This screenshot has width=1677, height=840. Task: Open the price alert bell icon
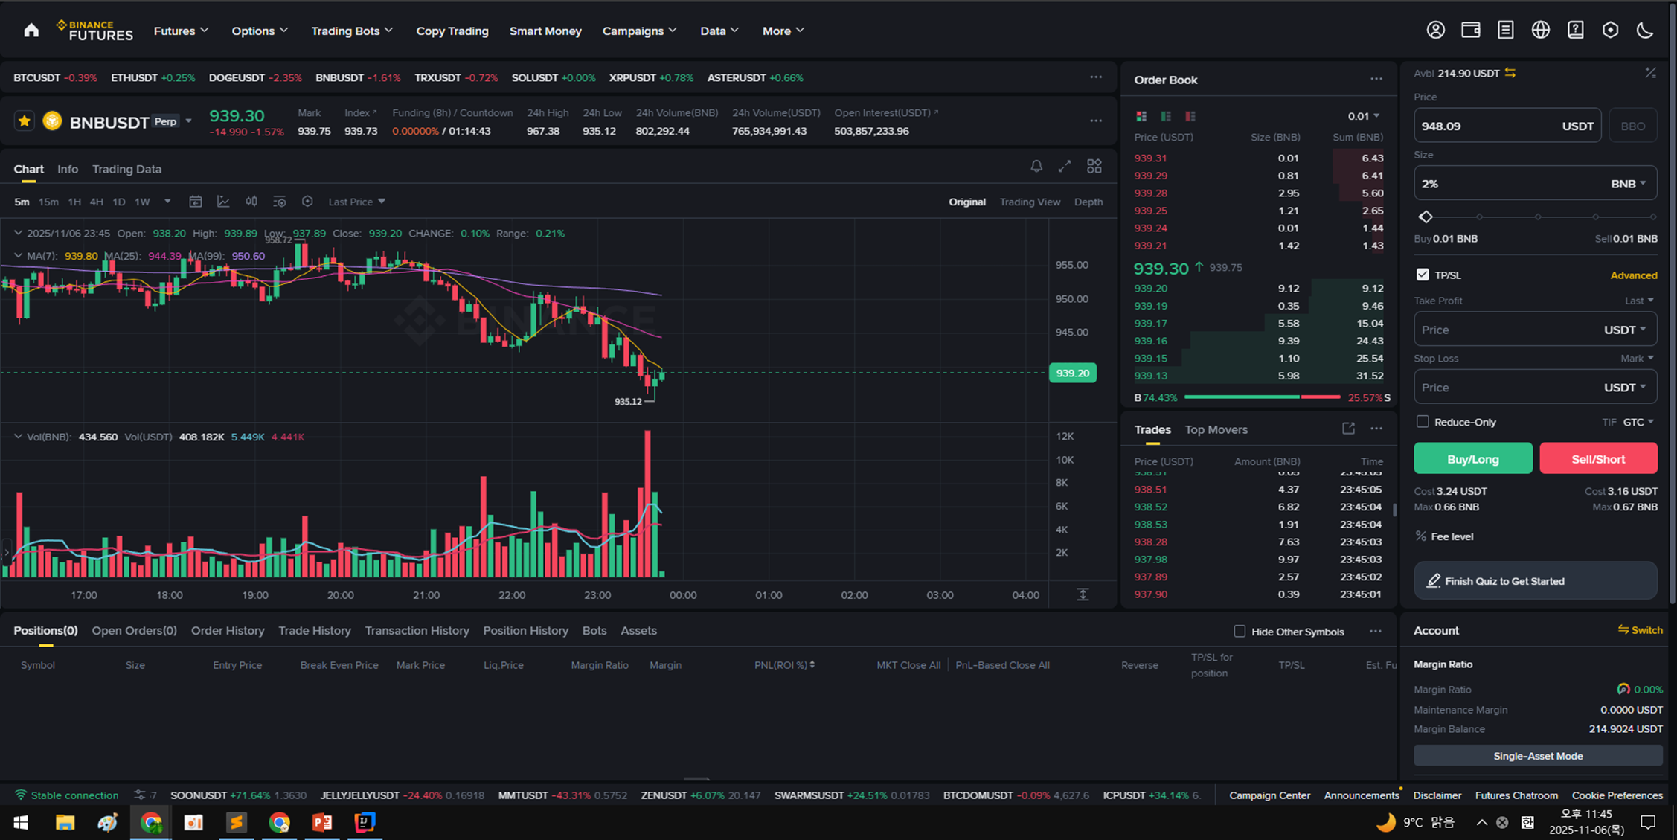tap(1036, 166)
